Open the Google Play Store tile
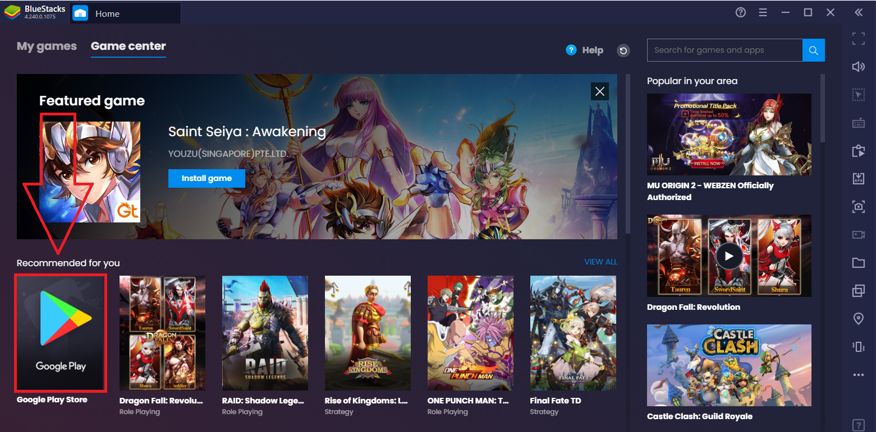The image size is (876, 432). pyautogui.click(x=61, y=333)
